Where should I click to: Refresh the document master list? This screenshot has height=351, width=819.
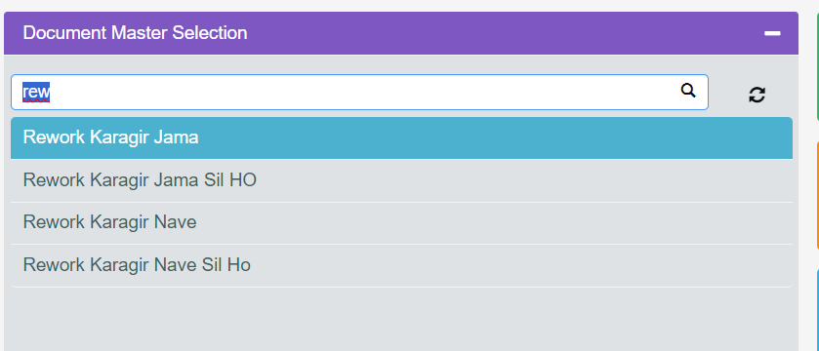tap(757, 95)
